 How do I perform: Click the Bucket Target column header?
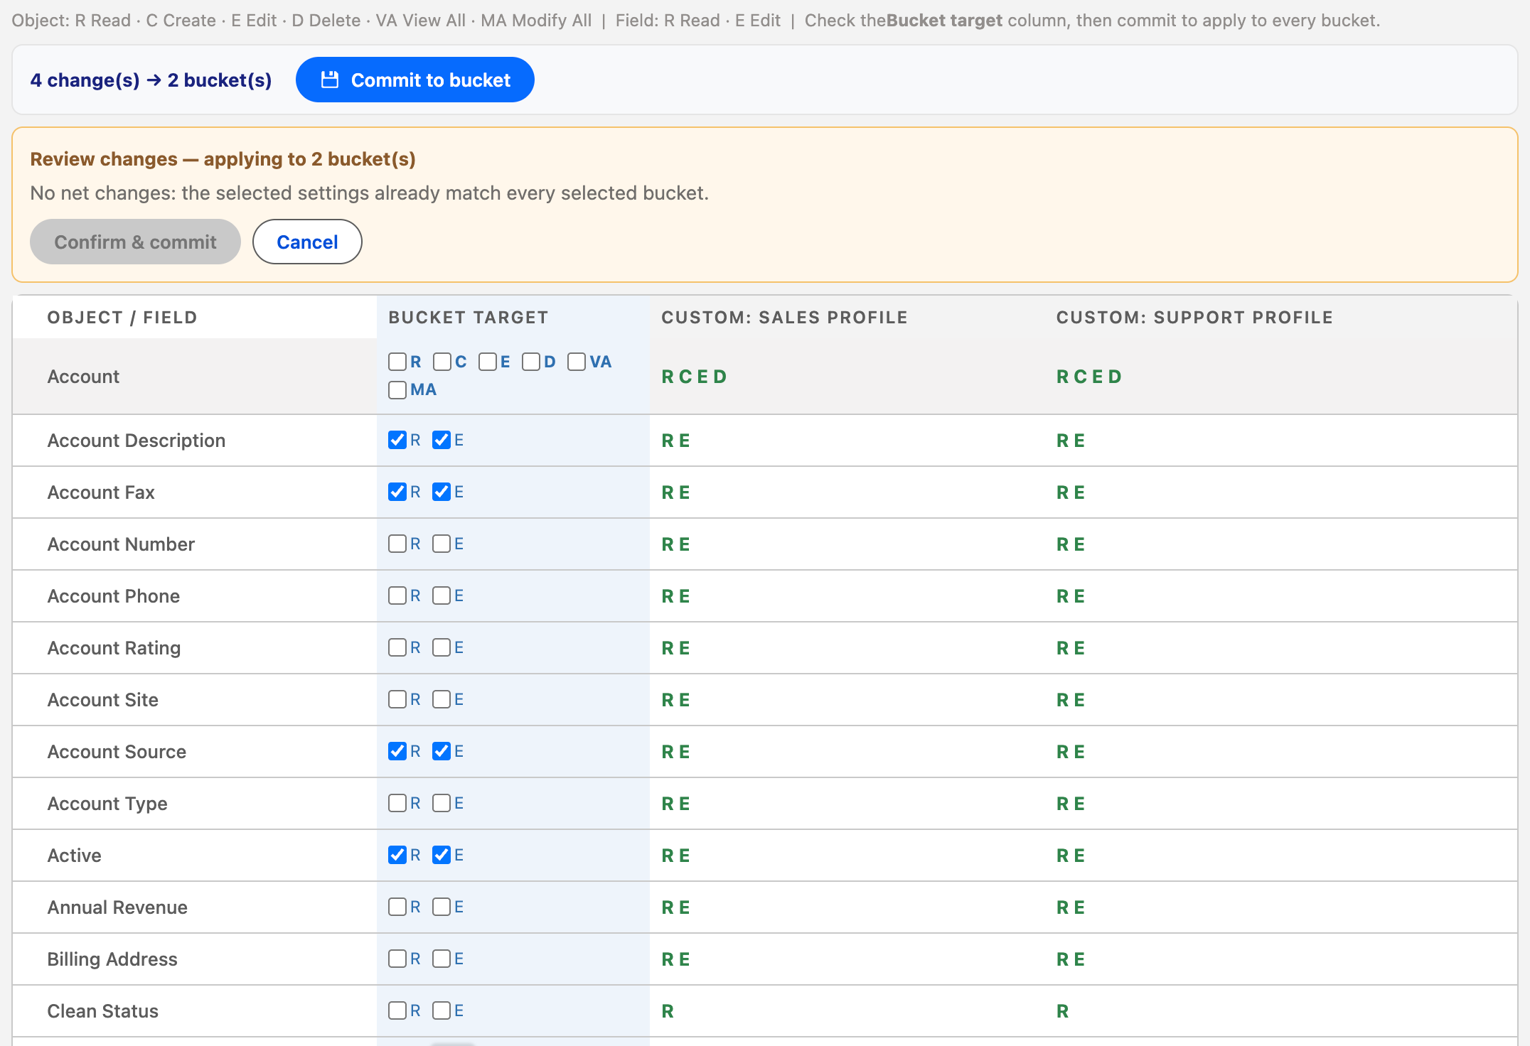[x=468, y=318]
